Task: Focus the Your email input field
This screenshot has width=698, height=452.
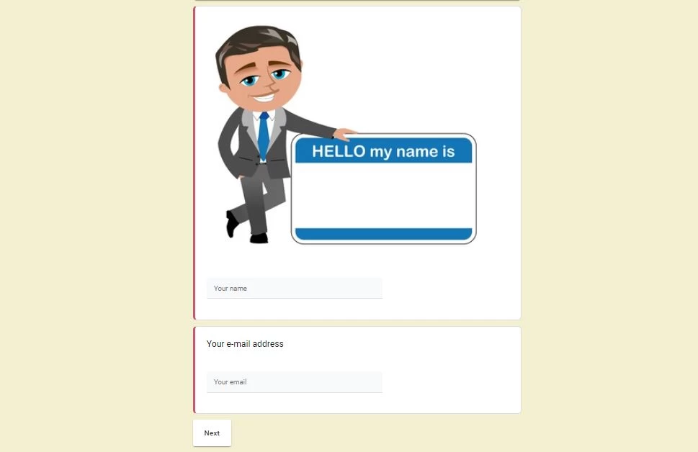Action: [294, 381]
